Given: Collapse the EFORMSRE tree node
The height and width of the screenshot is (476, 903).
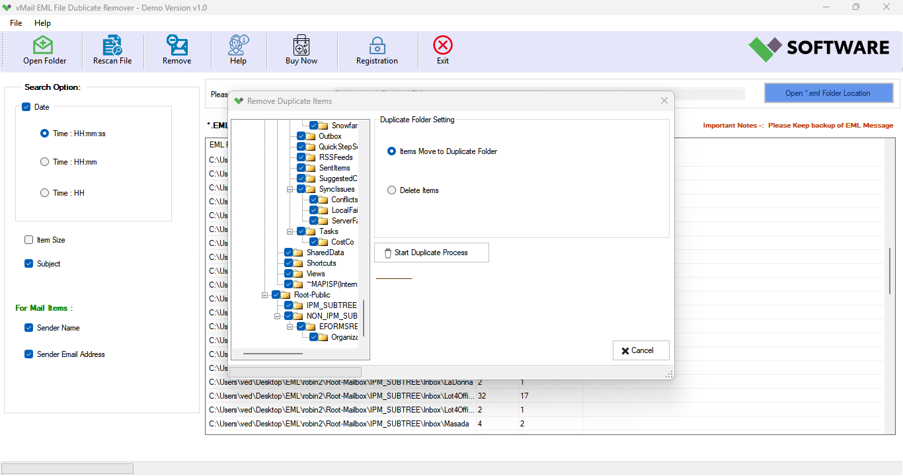Looking at the screenshot, I should 290,327.
